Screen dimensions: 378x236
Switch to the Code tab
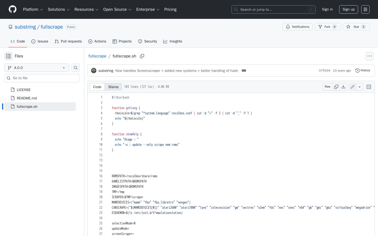(18, 41)
